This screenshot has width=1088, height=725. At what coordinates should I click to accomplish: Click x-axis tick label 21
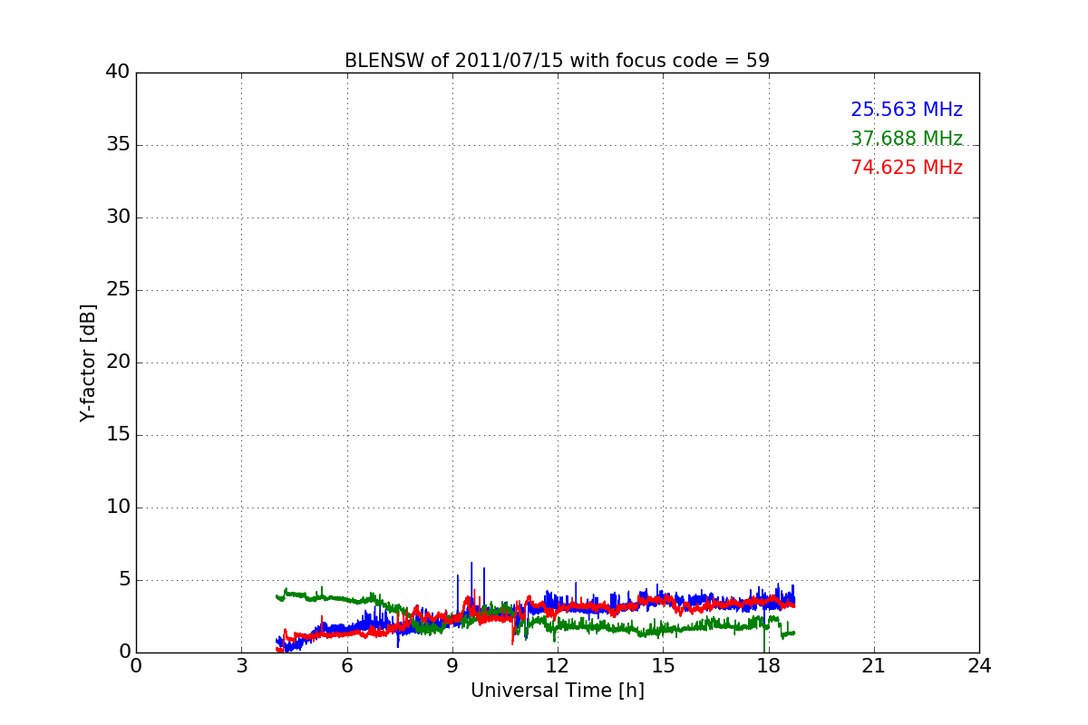tap(874, 666)
